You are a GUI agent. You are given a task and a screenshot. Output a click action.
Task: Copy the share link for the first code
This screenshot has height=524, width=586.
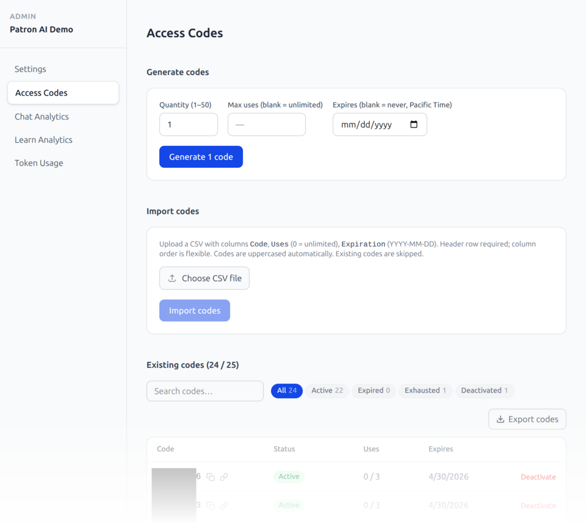pyautogui.click(x=223, y=477)
